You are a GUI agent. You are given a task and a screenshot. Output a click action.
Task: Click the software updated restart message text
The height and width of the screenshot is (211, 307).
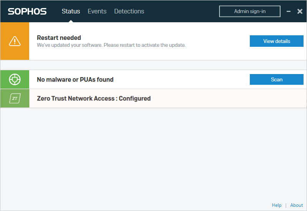point(111,45)
